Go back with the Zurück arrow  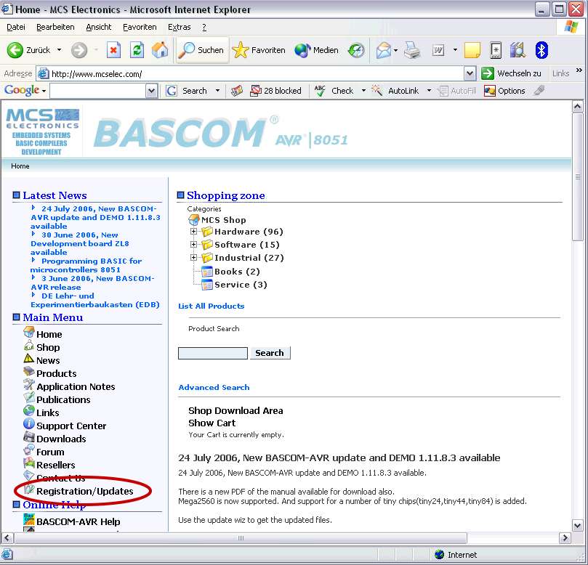tap(15, 50)
